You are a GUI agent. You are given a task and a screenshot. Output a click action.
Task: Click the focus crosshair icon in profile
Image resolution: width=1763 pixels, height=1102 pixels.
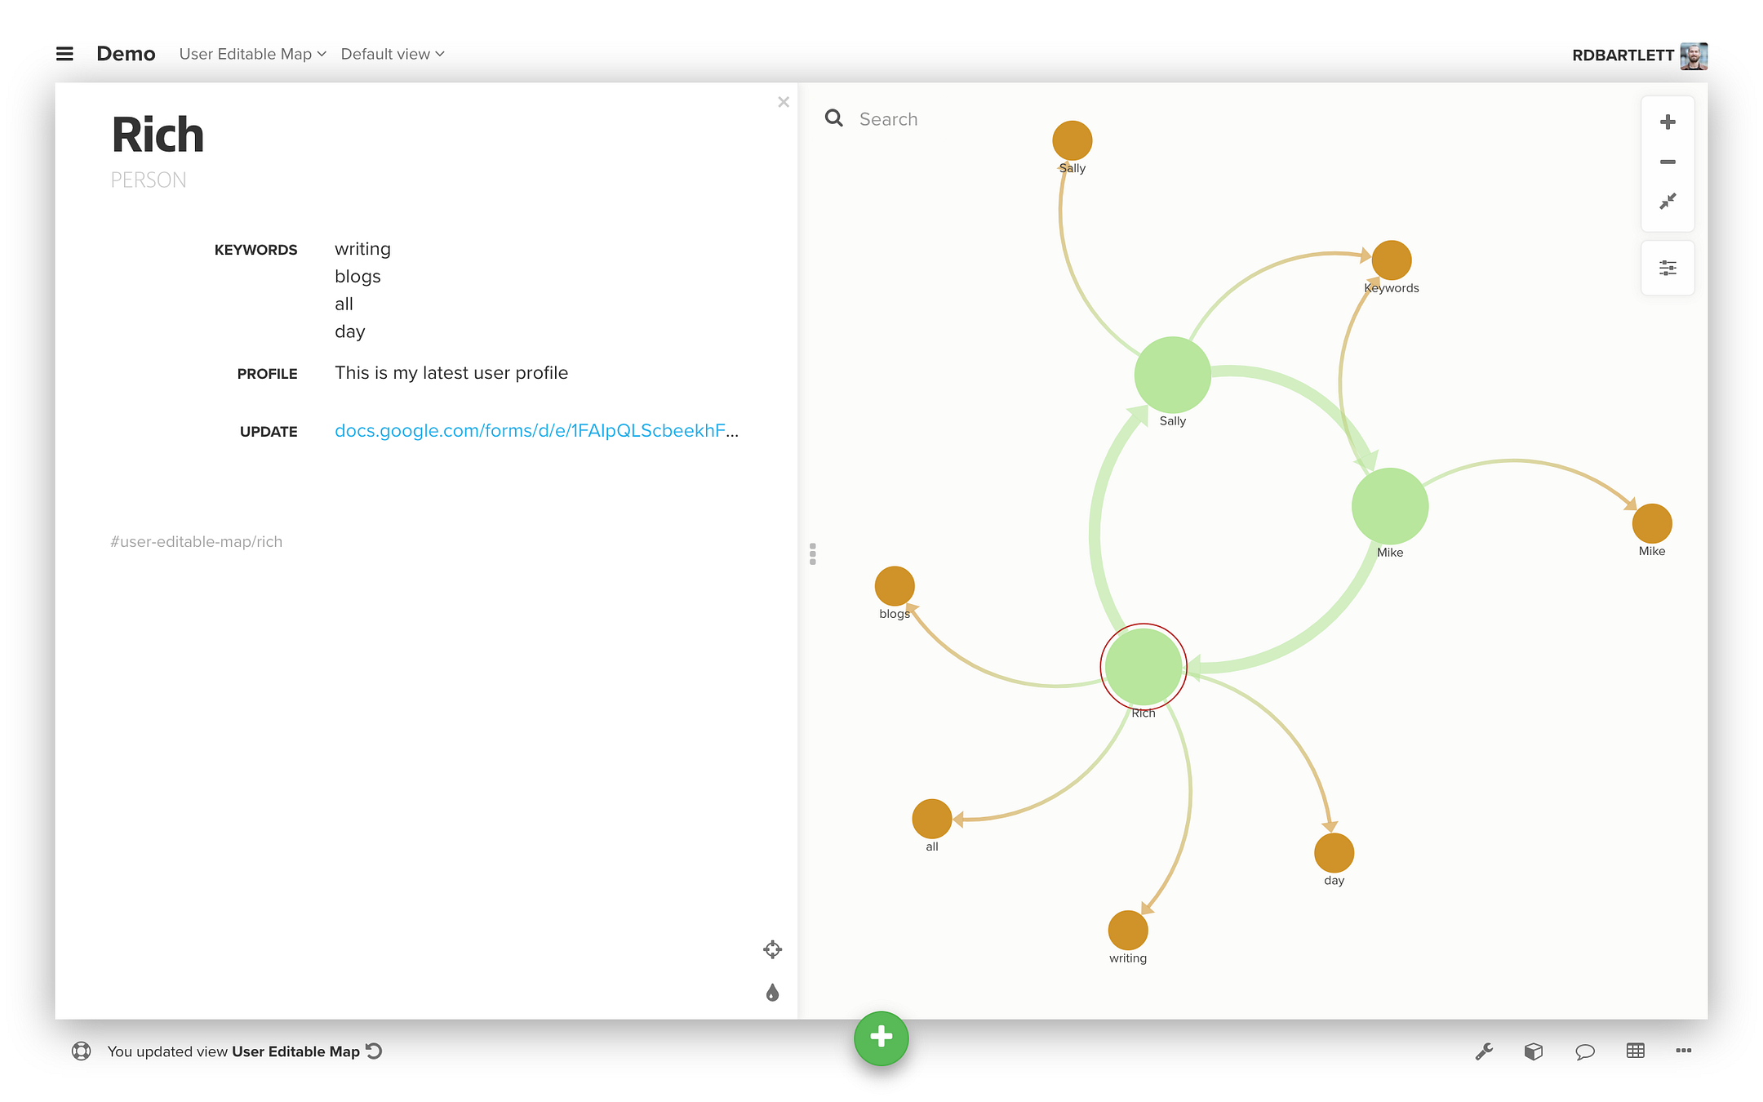click(772, 949)
